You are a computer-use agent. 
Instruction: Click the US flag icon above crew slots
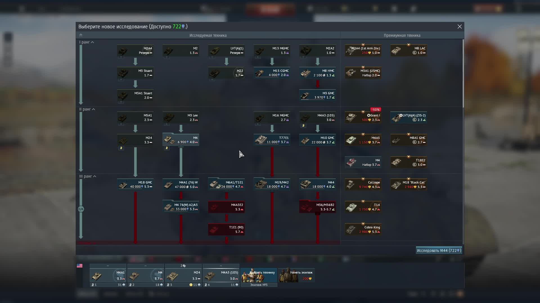pos(80,266)
